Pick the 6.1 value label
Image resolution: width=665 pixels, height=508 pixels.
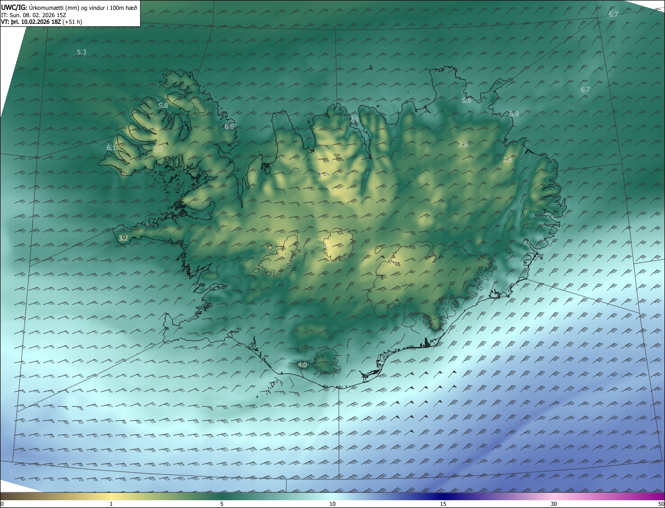[111, 148]
